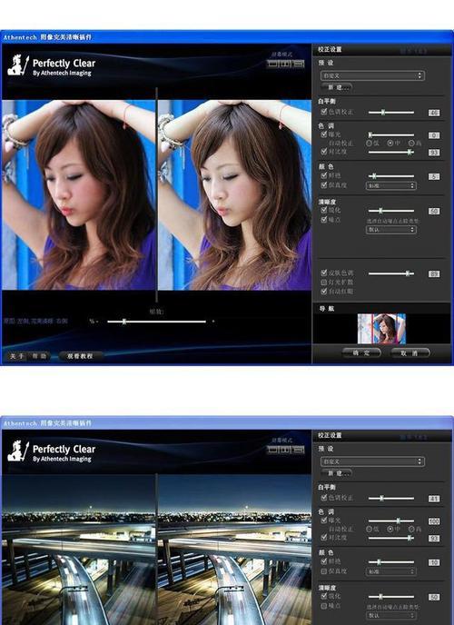This screenshot has height=625, width=454.
Task: Open the 帮助 help item
Action: pyautogui.click(x=39, y=356)
